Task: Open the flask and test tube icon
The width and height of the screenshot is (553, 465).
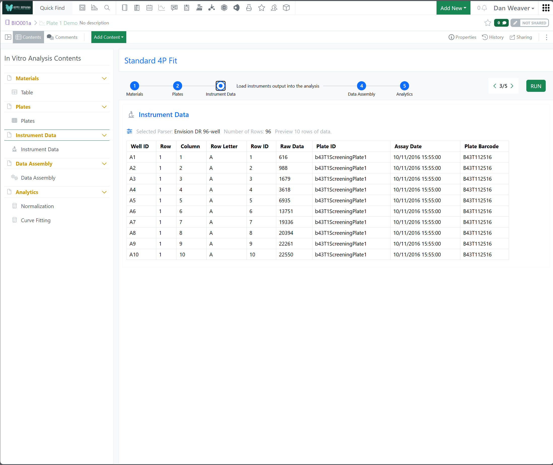Action: [x=199, y=8]
